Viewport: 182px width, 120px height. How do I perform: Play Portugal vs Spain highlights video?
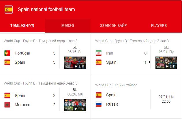[x=75, y=63]
